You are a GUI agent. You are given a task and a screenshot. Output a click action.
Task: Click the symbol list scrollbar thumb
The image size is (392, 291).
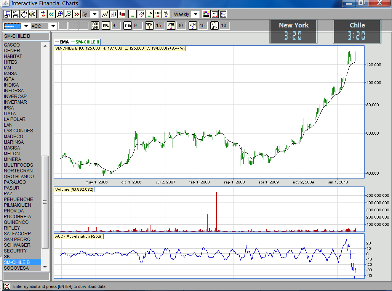click(x=45, y=202)
